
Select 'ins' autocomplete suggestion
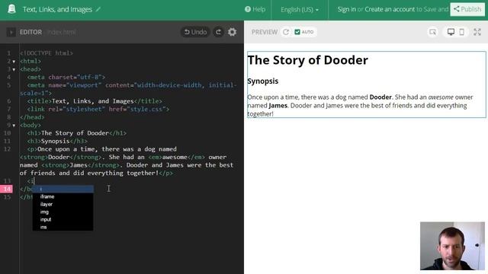63,227
